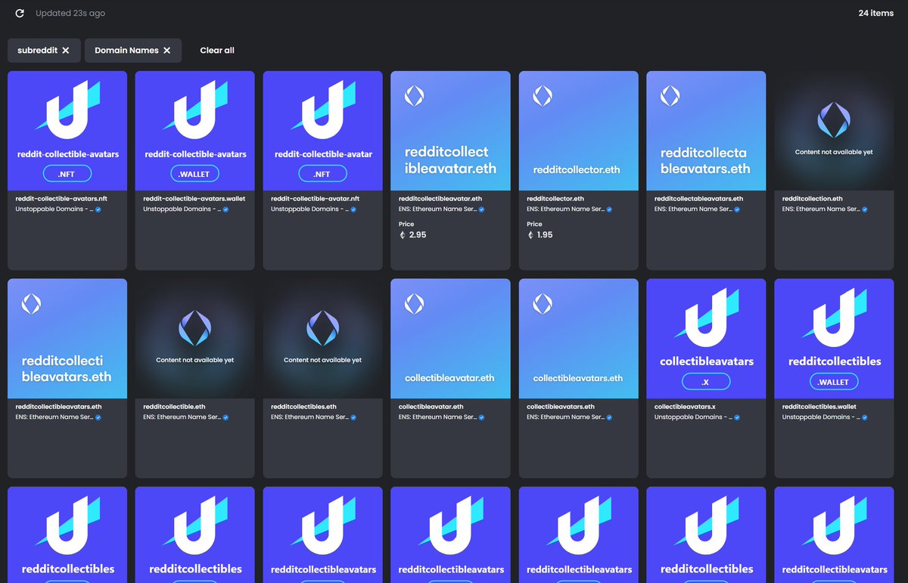Click the refresh results icon
This screenshot has width=908, height=583.
tap(20, 14)
